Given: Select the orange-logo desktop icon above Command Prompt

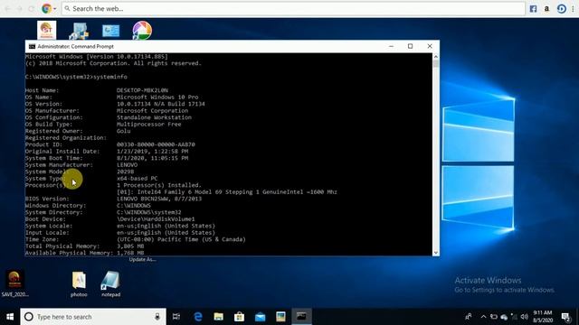Looking at the screenshot, I should pos(46,30).
